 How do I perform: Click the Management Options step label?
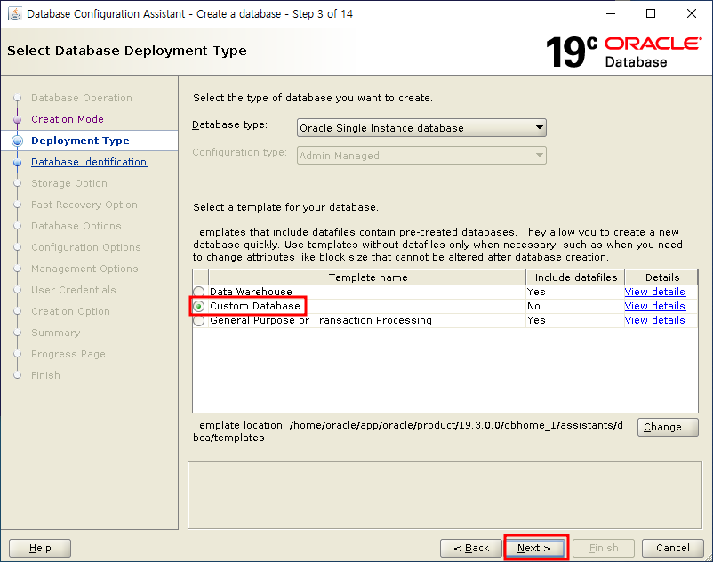tap(84, 269)
